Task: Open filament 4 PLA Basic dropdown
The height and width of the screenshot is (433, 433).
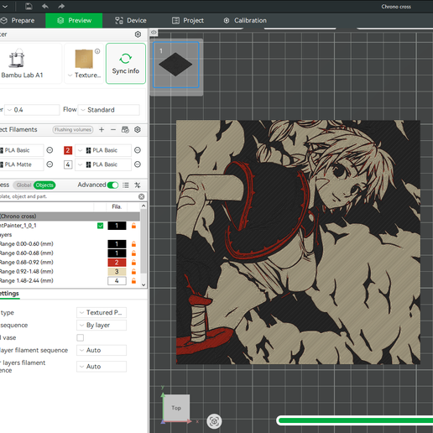Action: pyautogui.click(x=103, y=164)
